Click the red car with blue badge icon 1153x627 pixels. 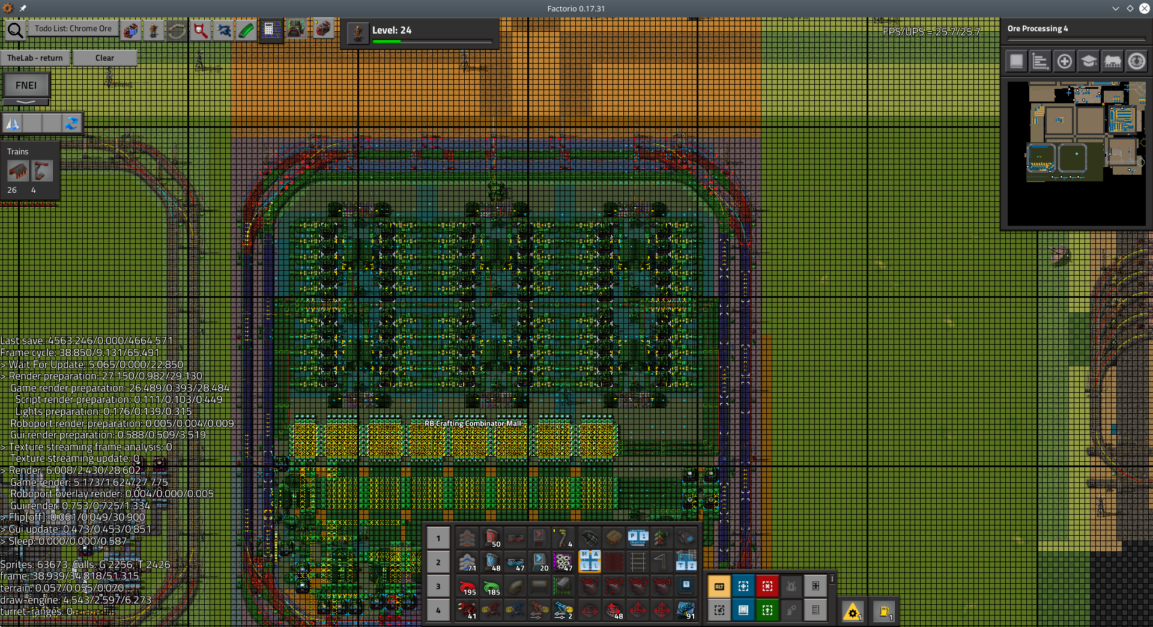pos(130,30)
